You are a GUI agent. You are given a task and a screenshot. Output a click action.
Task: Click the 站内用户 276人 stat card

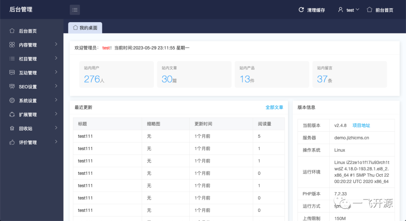click(117, 74)
